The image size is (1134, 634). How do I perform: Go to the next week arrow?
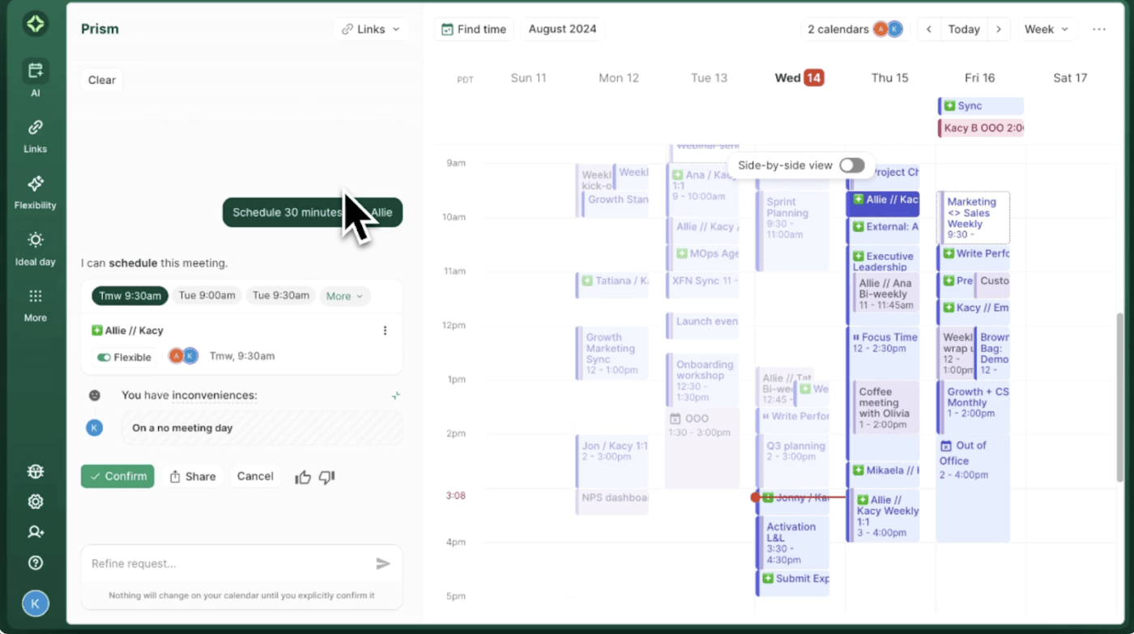coord(999,29)
